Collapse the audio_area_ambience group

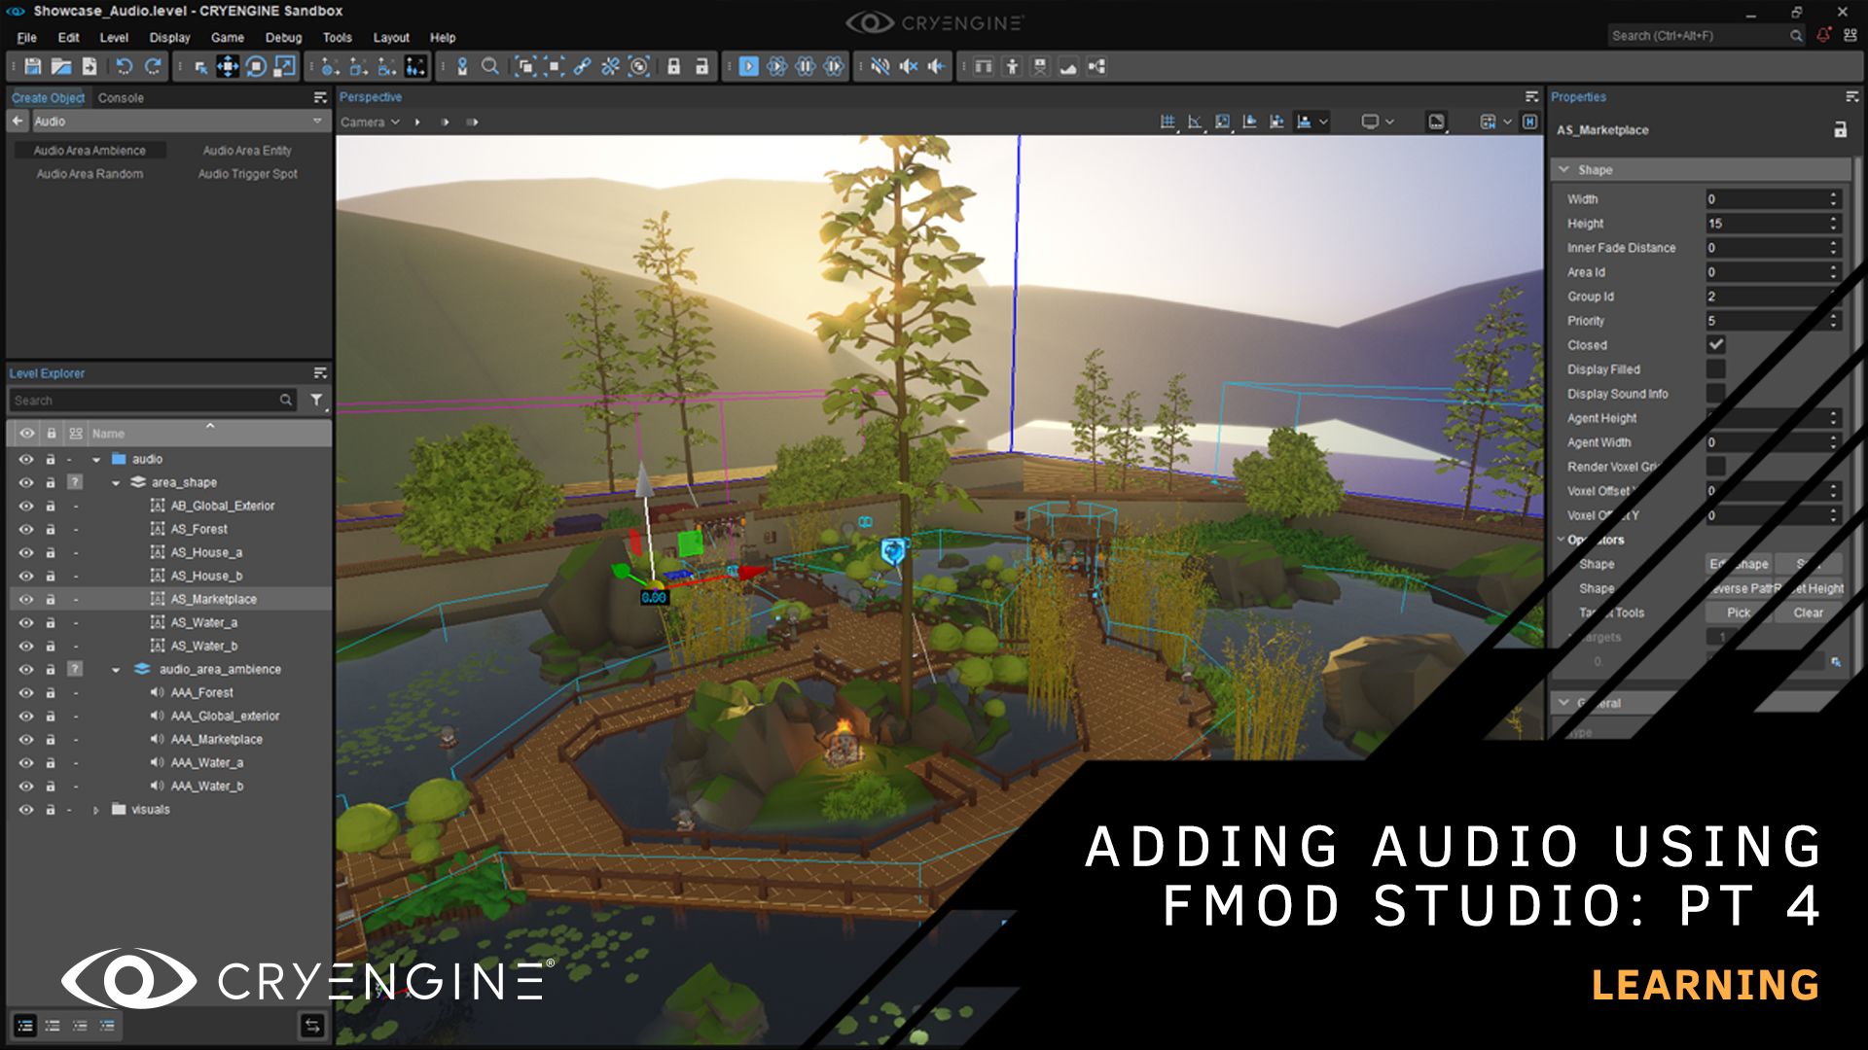coord(114,669)
